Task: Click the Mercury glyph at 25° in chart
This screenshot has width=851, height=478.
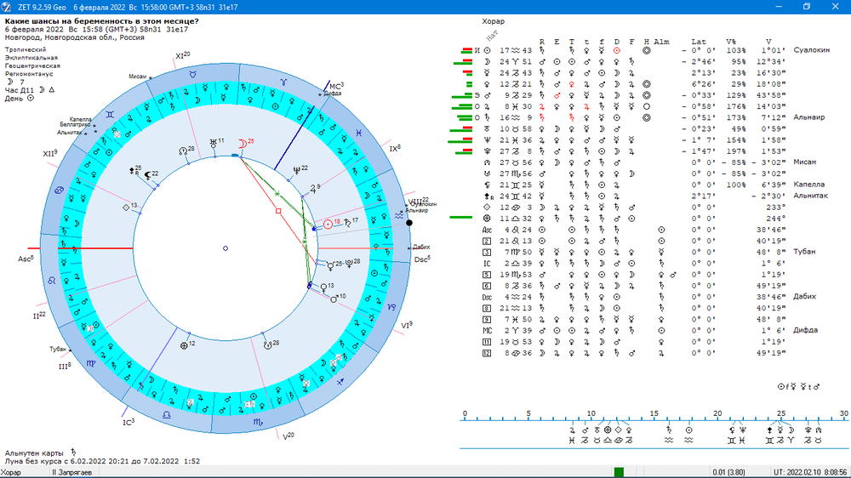Action: pos(330,265)
